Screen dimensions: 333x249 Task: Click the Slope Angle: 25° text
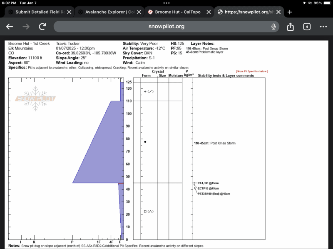71,58
